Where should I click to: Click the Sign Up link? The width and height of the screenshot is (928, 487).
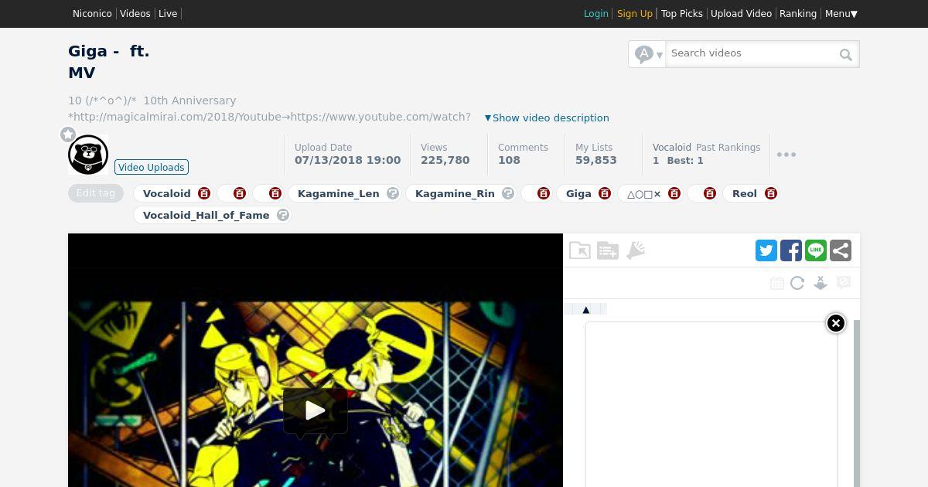[635, 13]
